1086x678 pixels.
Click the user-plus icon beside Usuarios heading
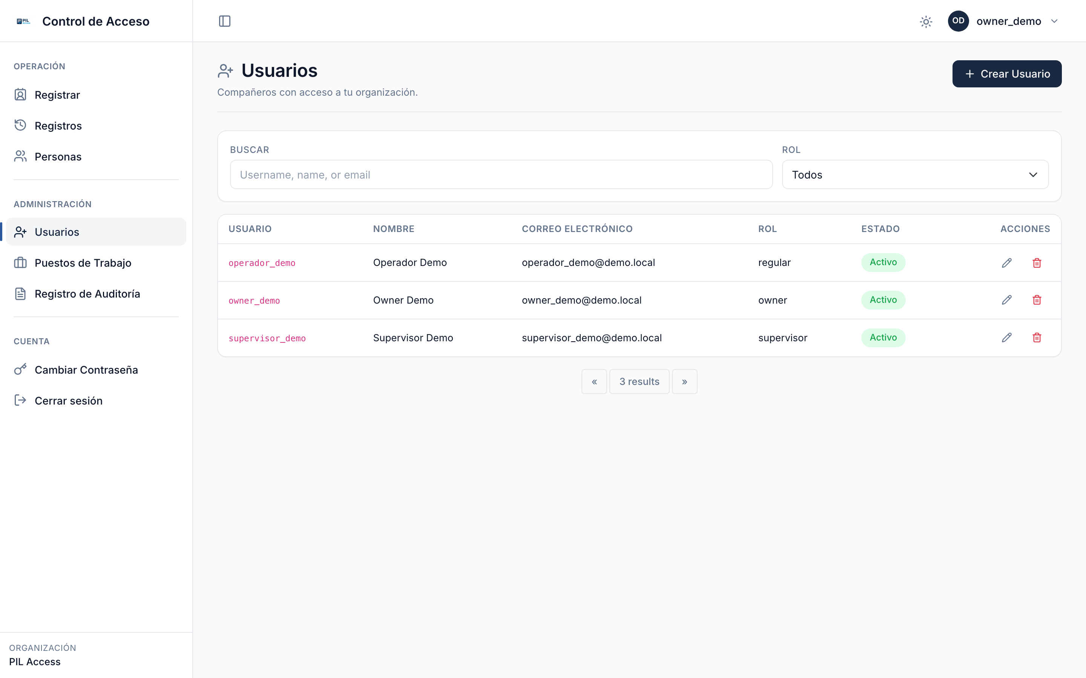[x=225, y=71]
